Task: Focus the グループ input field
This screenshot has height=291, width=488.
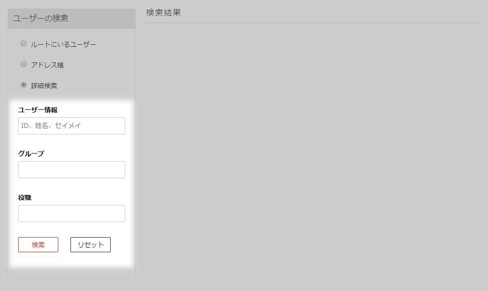Action: pyautogui.click(x=71, y=170)
